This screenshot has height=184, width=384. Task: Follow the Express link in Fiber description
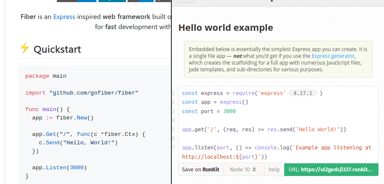64,17
